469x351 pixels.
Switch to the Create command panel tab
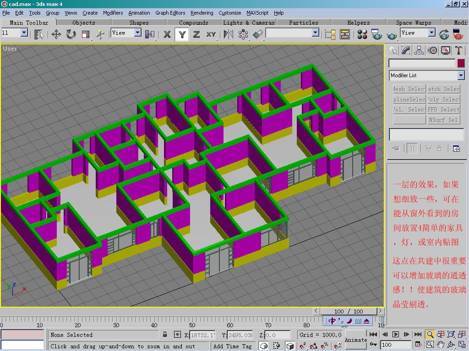(393, 50)
